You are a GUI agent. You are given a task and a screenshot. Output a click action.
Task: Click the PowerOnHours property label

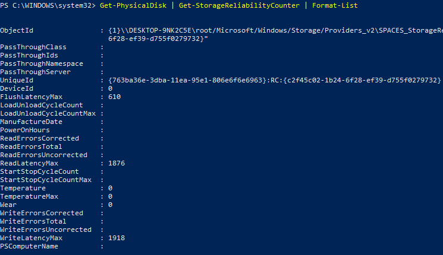pyautogui.click(x=25, y=130)
